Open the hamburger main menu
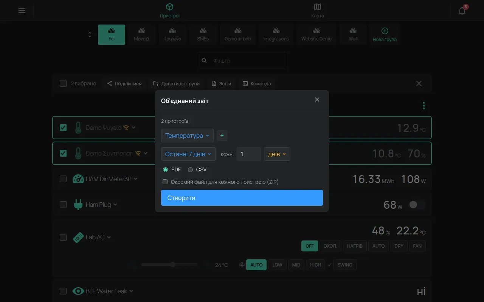484x302 pixels. [22, 11]
